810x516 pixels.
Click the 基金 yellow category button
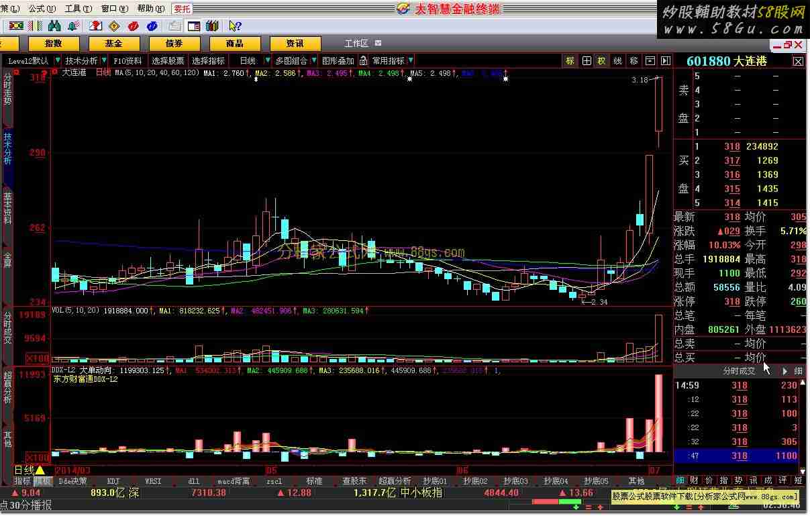pyautogui.click(x=114, y=44)
